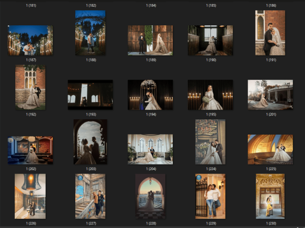Viewport: 305px width, 228px height.
Task: Open the image named 1 (188)
Action: pos(90,33)
